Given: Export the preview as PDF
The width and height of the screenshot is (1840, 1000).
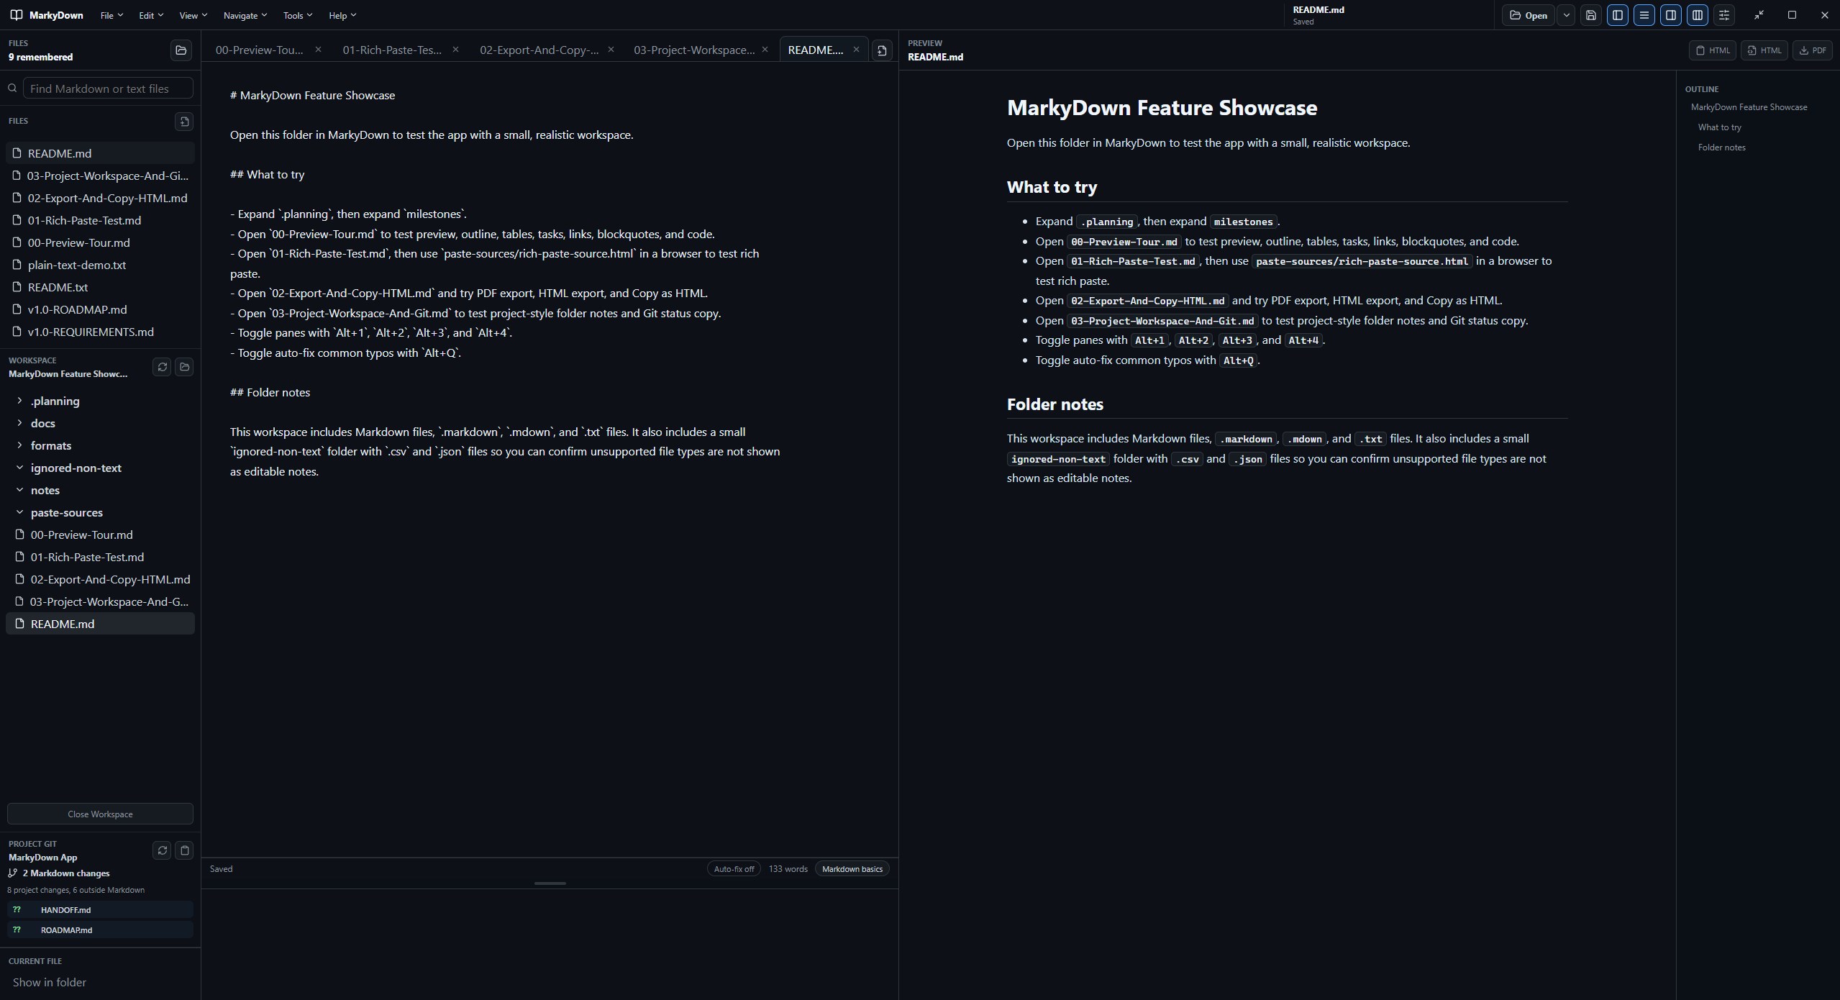Looking at the screenshot, I should 1812,50.
